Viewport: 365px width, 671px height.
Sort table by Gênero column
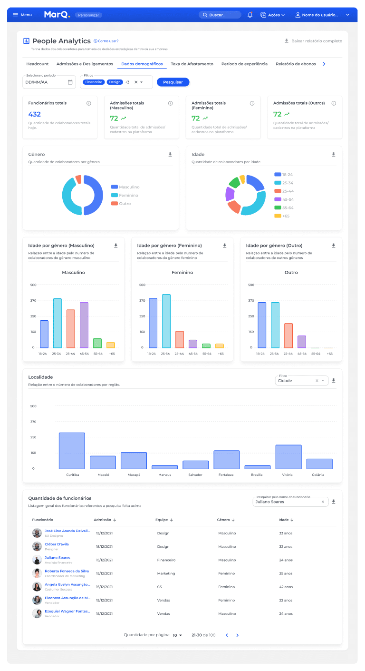(x=226, y=520)
